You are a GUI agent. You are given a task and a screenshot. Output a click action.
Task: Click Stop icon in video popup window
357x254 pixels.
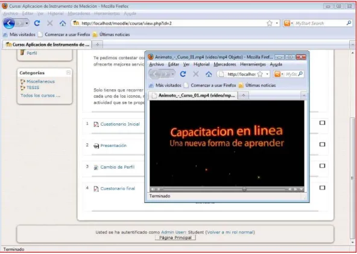tap(196, 74)
